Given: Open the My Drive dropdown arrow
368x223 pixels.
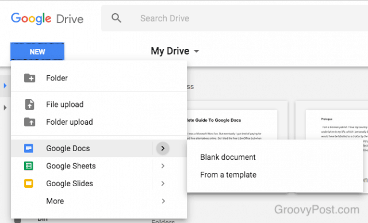Looking at the screenshot, I should click(197, 51).
